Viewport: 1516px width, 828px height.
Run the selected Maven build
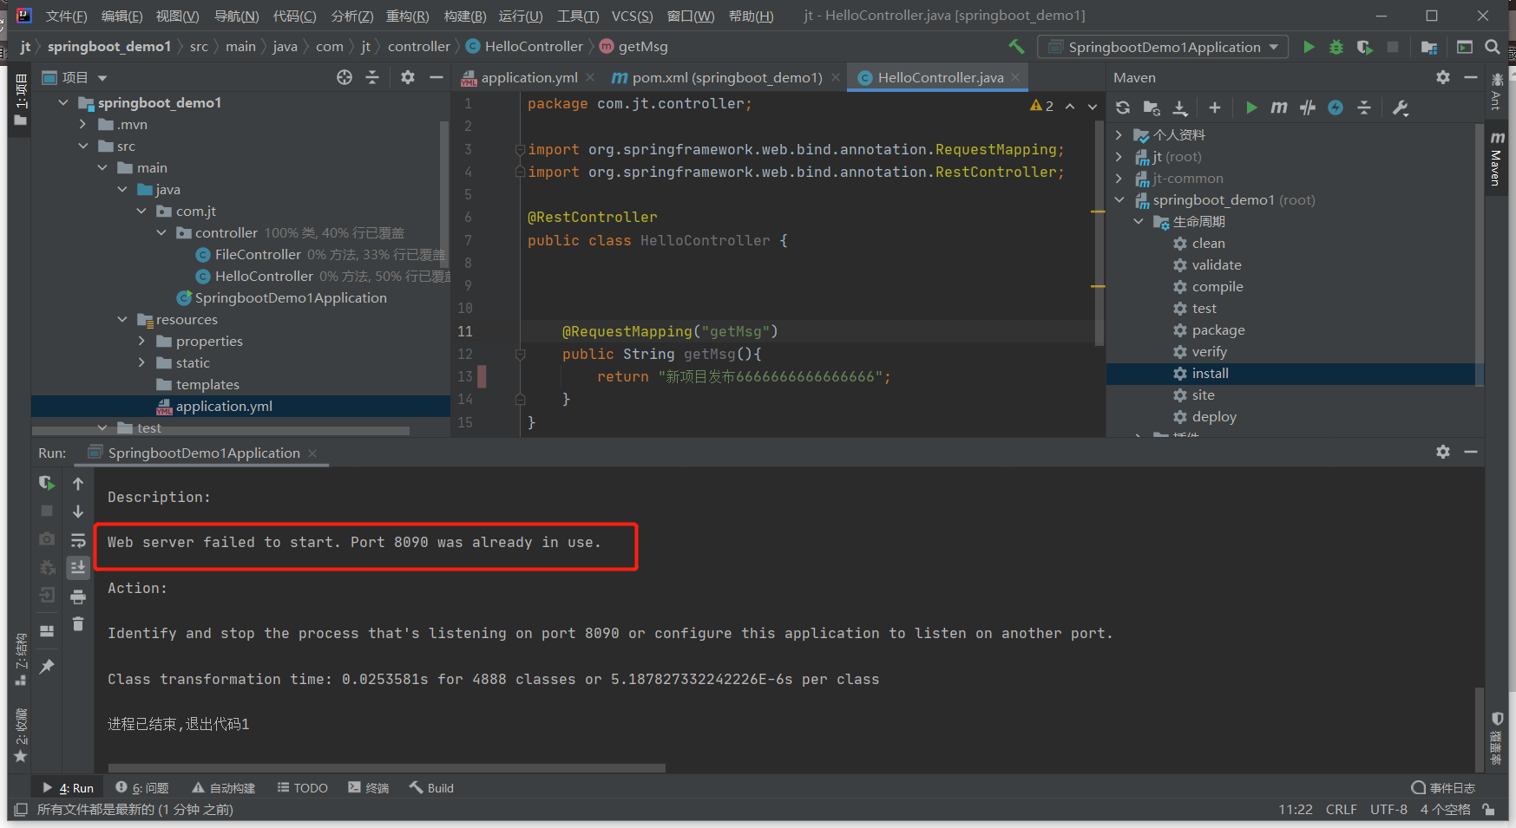point(1251,108)
